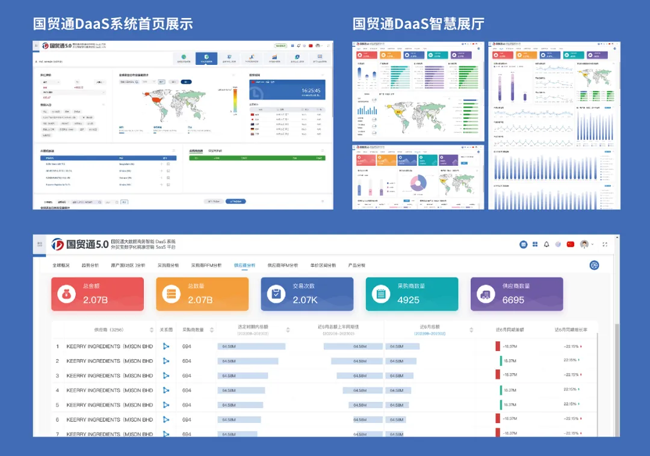
Task: Click the red 总金额 2.07B card
Action: point(97,294)
